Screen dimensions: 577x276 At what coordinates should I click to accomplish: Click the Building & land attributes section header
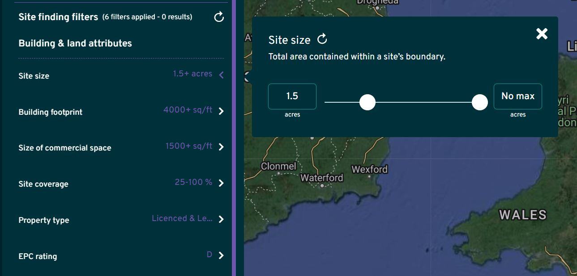(x=75, y=43)
